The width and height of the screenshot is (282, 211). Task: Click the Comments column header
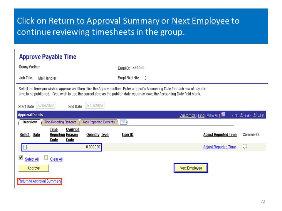251,135
